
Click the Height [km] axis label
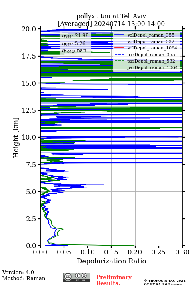click(16, 138)
